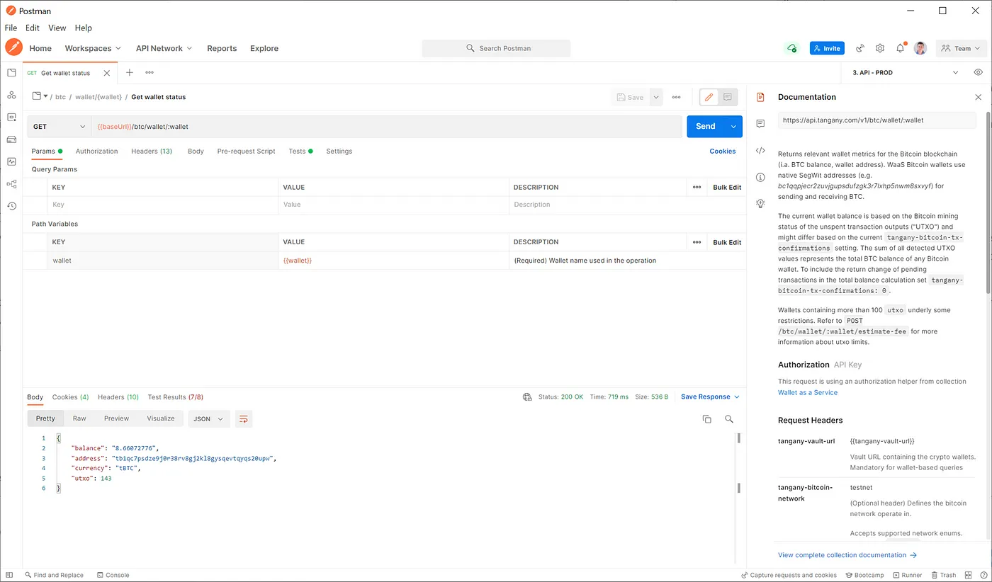Open related requests lightbulb icon
Image resolution: width=992 pixels, height=582 pixels.
point(760,203)
